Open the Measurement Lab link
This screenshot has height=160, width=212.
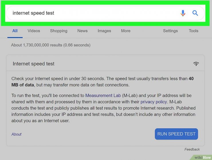pyautogui.click(x=103, y=95)
